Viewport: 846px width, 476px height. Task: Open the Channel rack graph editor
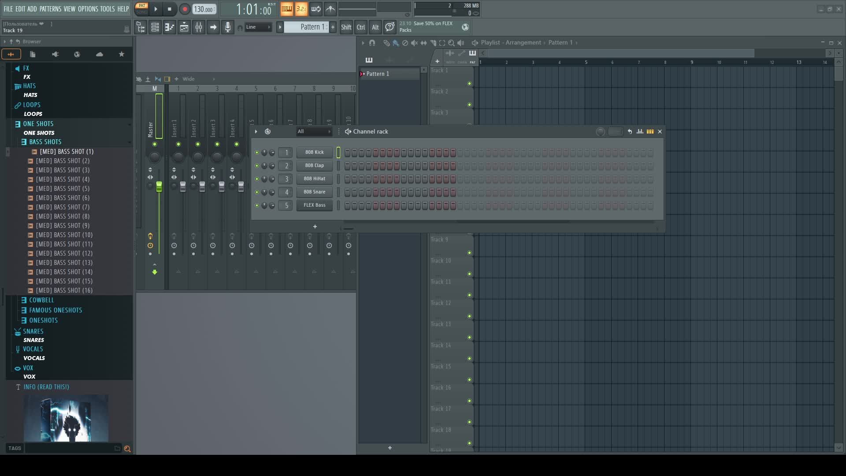pos(640,131)
